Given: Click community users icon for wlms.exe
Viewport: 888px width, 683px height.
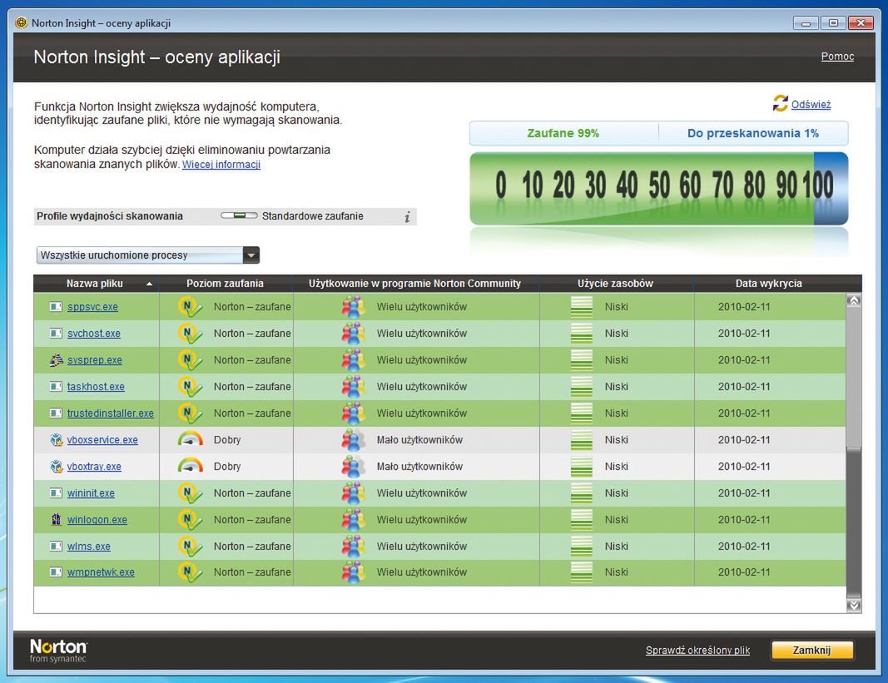Looking at the screenshot, I should (354, 547).
